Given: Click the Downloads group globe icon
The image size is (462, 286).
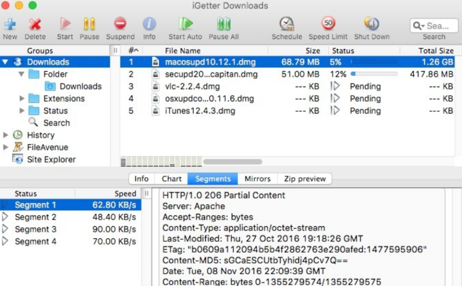Looking at the screenshot, I should pyautogui.click(x=18, y=62).
